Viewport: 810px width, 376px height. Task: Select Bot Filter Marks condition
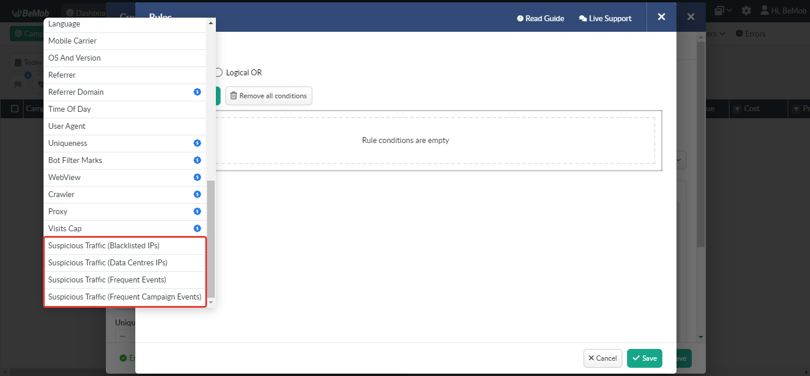[125, 161]
